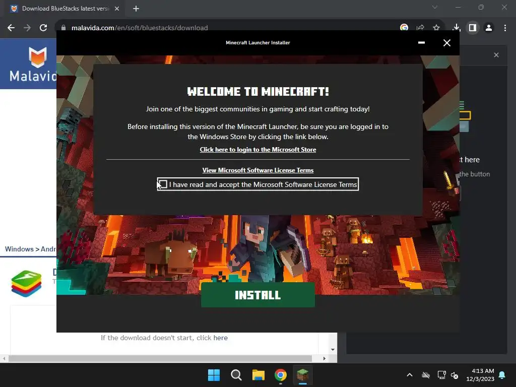Close the Minecraft Launcher Installer window
Screen dimensions: 516x387
pos(446,43)
